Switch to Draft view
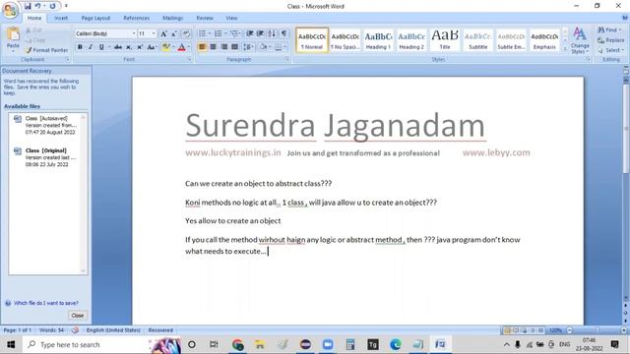The width and height of the screenshot is (630, 354). [x=540, y=330]
